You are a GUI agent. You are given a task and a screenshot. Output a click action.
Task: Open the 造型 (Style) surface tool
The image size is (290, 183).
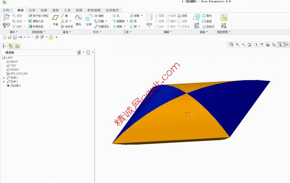[x=207, y=21]
